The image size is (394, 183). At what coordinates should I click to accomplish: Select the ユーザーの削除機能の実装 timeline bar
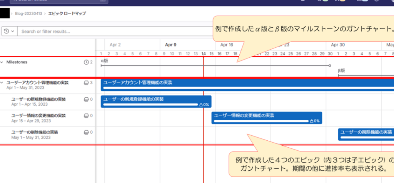(x=366, y=134)
